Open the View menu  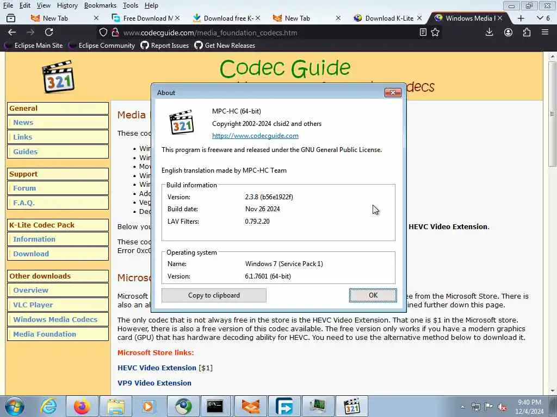tap(44, 5)
